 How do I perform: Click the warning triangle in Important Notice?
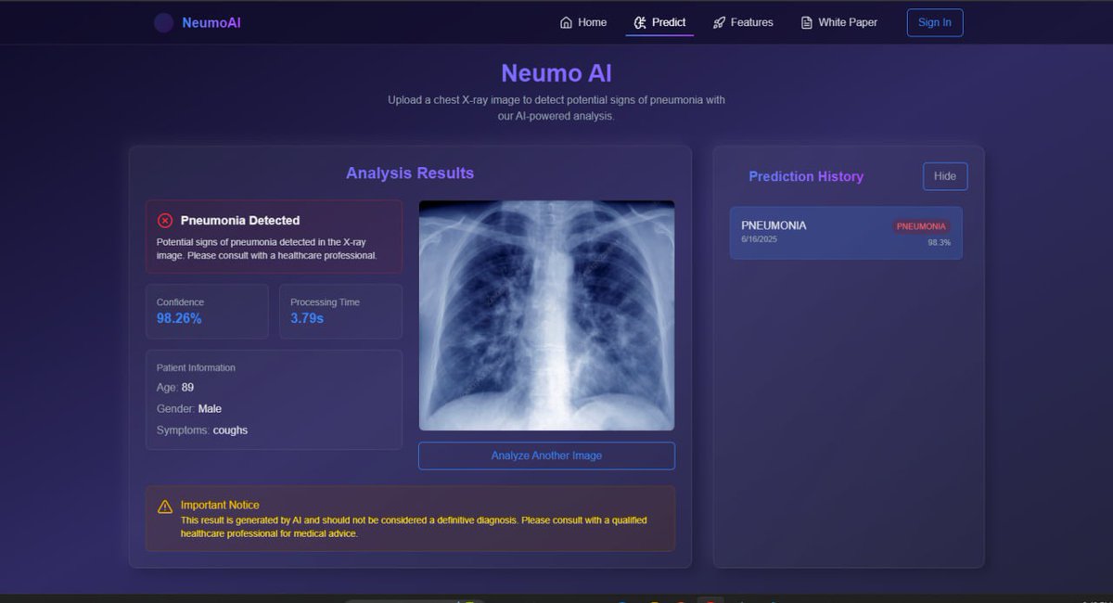click(x=165, y=506)
